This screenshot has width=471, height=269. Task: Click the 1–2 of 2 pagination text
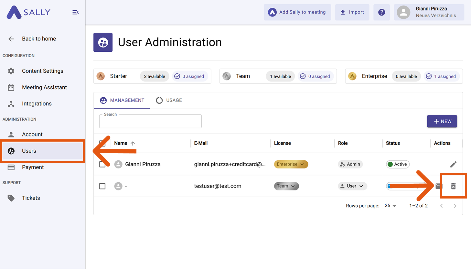418,206
